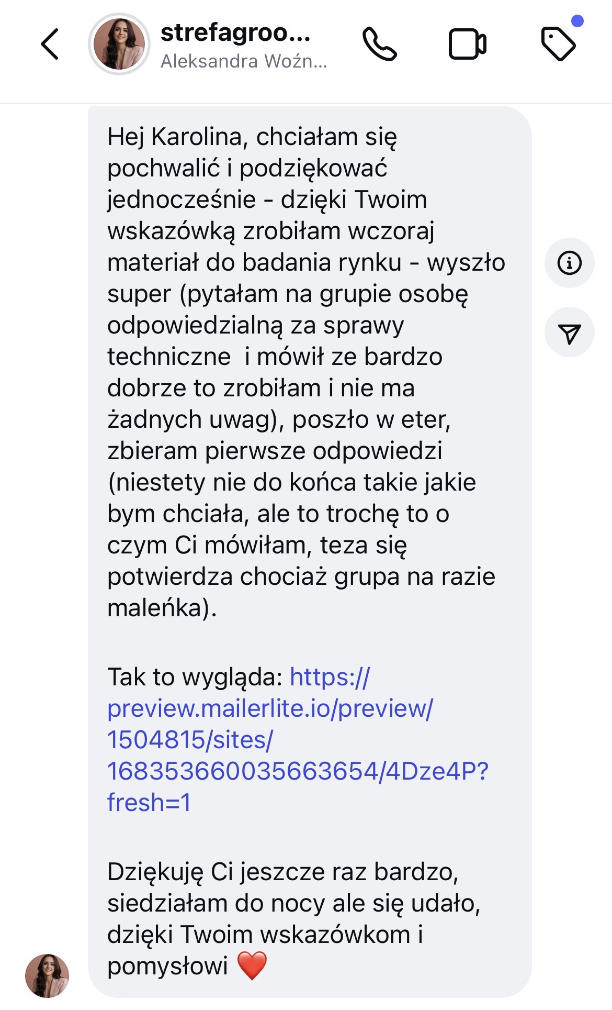Tap the blue dot on the tag icon

coord(577,21)
